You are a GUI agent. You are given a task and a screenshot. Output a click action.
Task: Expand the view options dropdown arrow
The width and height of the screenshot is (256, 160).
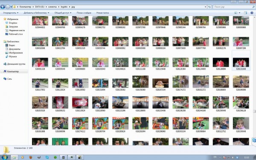(x=239, y=13)
